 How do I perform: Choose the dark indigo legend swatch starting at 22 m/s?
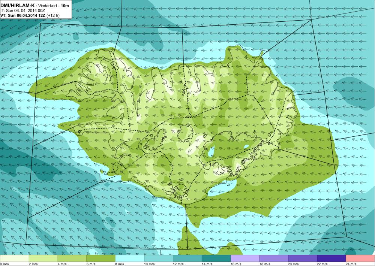(331, 259)
